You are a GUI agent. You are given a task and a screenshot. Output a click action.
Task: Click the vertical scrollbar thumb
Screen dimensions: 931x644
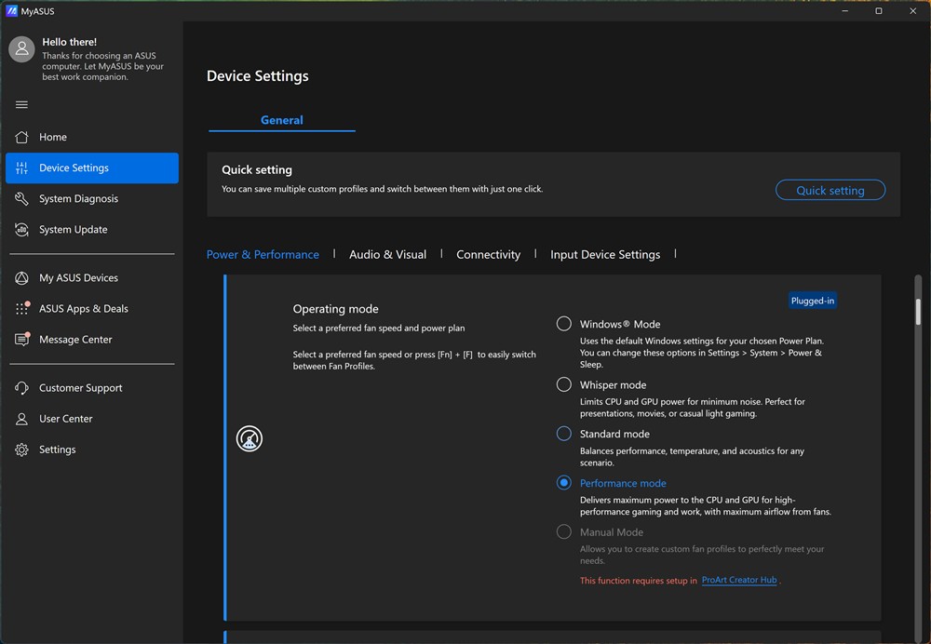pyautogui.click(x=918, y=311)
